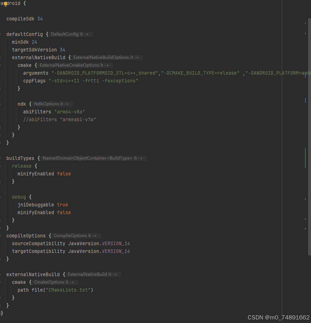This screenshot has width=311, height=323.
Task: Click the value '34' after compileSdk
Action: [40, 19]
